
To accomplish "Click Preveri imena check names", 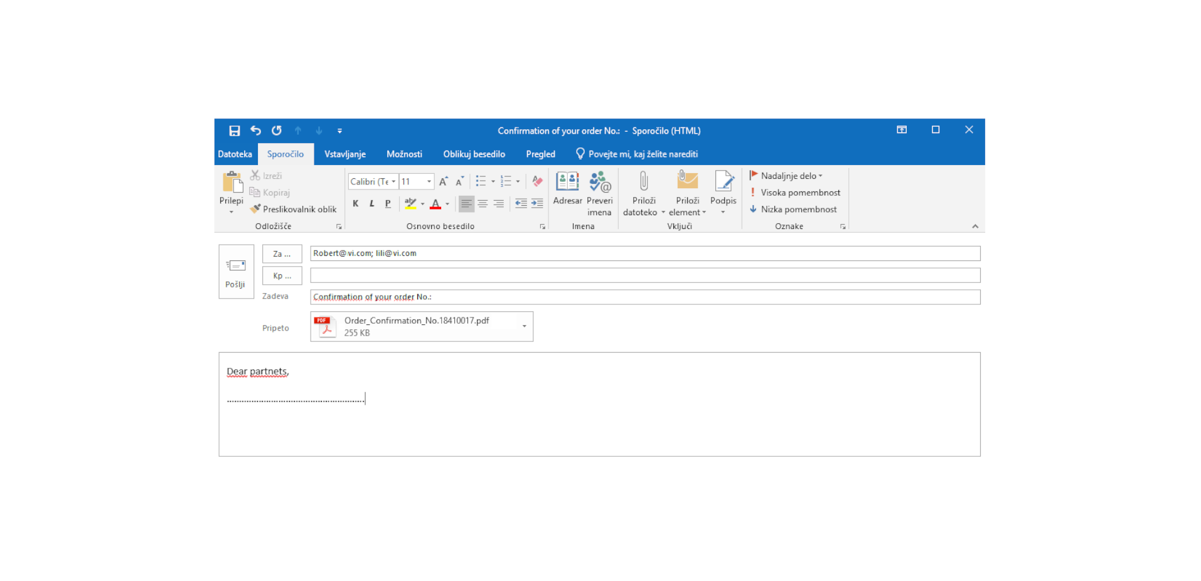I will [x=600, y=193].
